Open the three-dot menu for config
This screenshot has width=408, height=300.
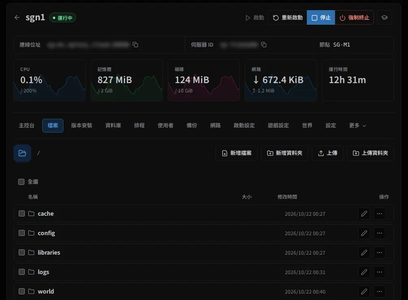pos(380,233)
